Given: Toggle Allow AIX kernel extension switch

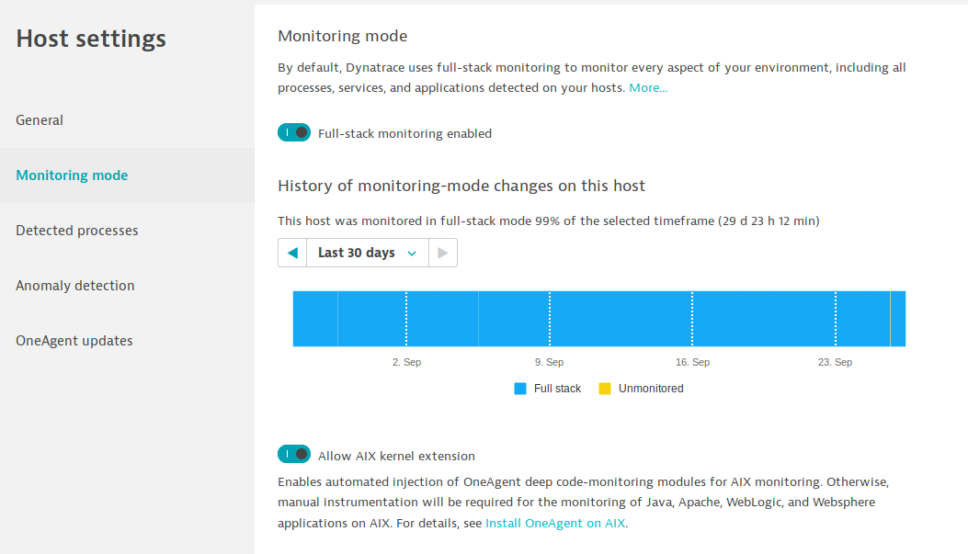Looking at the screenshot, I should pyautogui.click(x=294, y=454).
